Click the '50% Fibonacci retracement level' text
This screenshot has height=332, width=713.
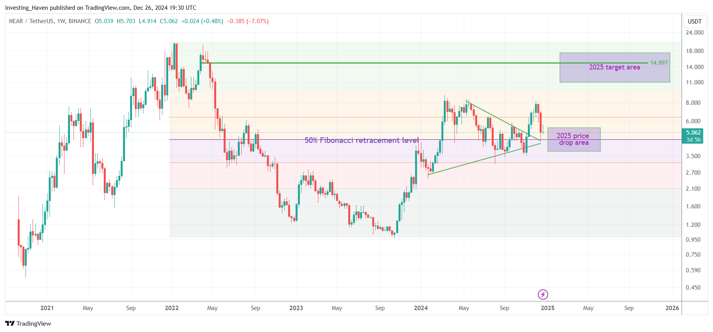point(362,140)
